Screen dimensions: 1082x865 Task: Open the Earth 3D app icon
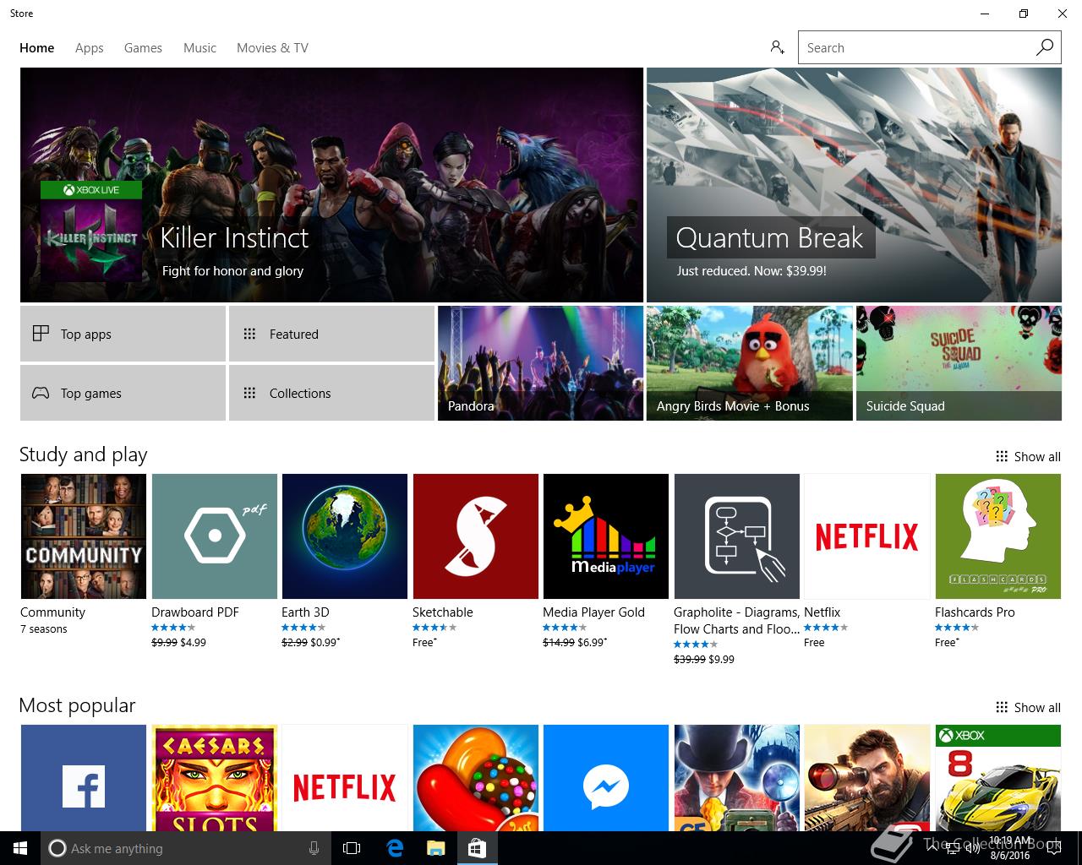pyautogui.click(x=345, y=536)
